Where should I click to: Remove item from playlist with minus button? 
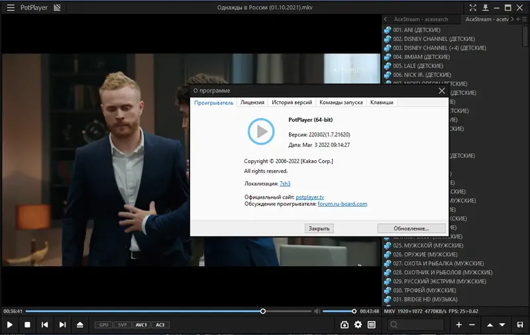472,324
